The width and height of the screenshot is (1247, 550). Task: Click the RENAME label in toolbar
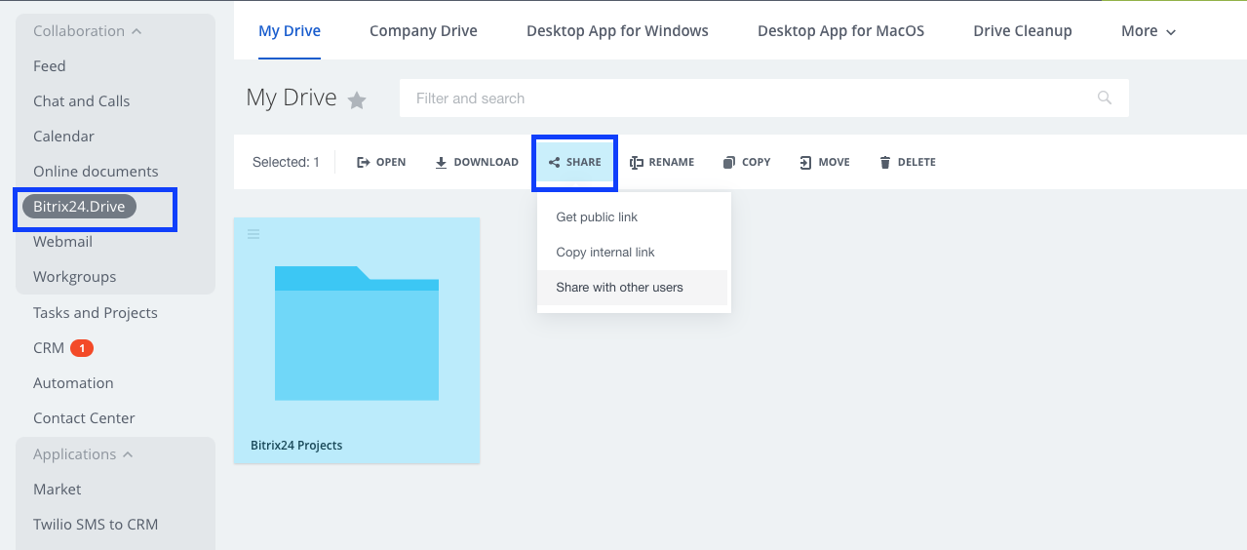[x=672, y=163]
